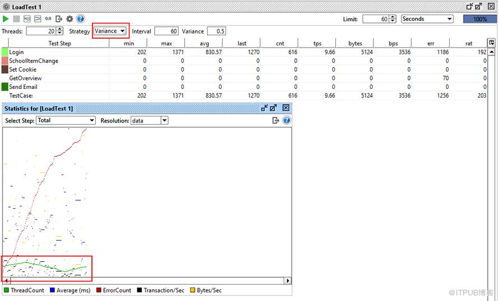Click ErrorCount legend entry
The width and height of the screenshot is (499, 301).
pos(114,290)
